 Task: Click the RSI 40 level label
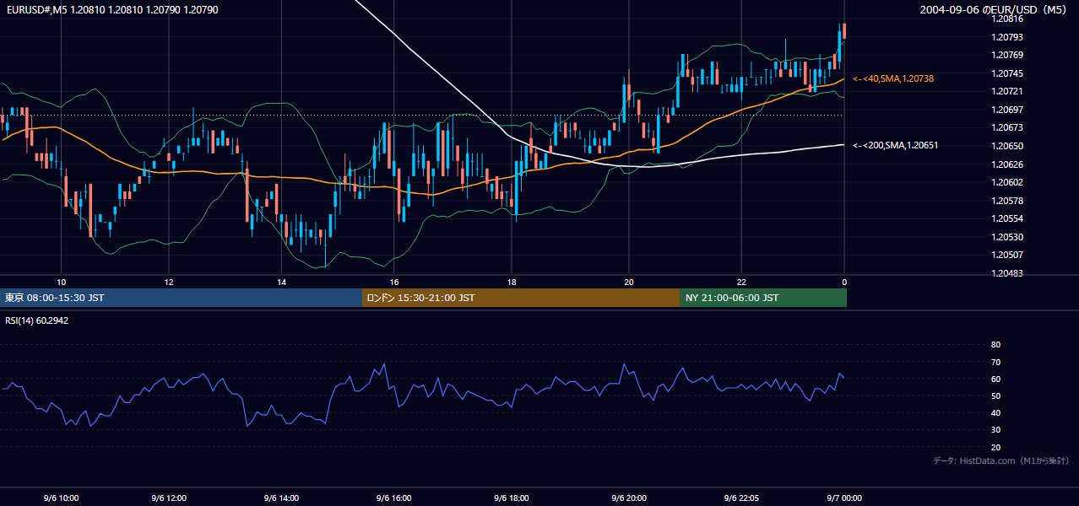point(995,412)
